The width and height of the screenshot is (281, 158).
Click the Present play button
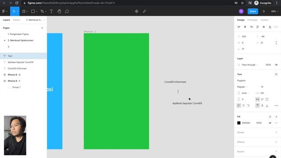[264, 11]
